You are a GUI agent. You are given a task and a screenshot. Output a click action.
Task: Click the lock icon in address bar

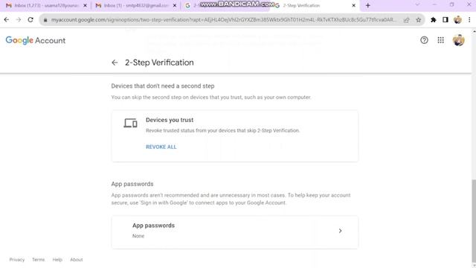(x=45, y=20)
